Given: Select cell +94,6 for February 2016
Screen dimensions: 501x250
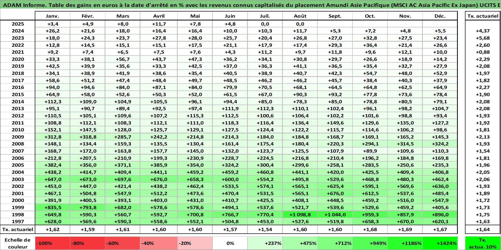Looking at the screenshot, I should pos(88,87).
